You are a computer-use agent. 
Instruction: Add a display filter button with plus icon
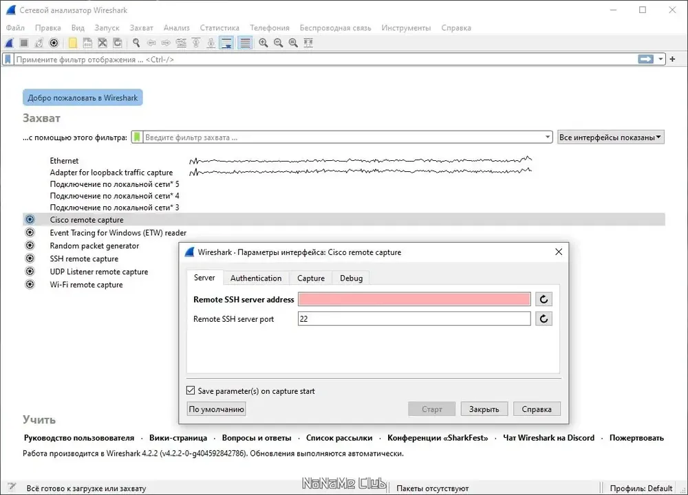pos(672,59)
